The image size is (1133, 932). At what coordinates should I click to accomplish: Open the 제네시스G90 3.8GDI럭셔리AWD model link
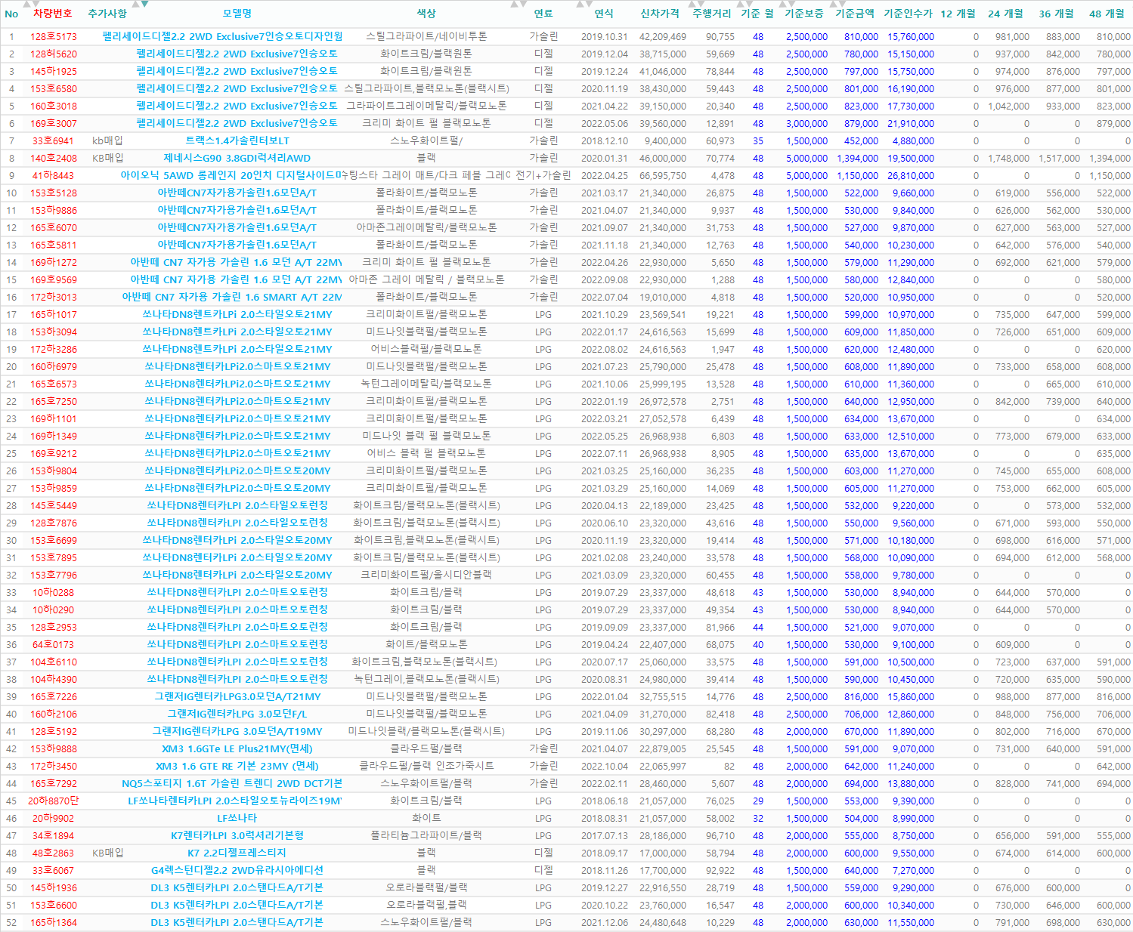(x=237, y=158)
